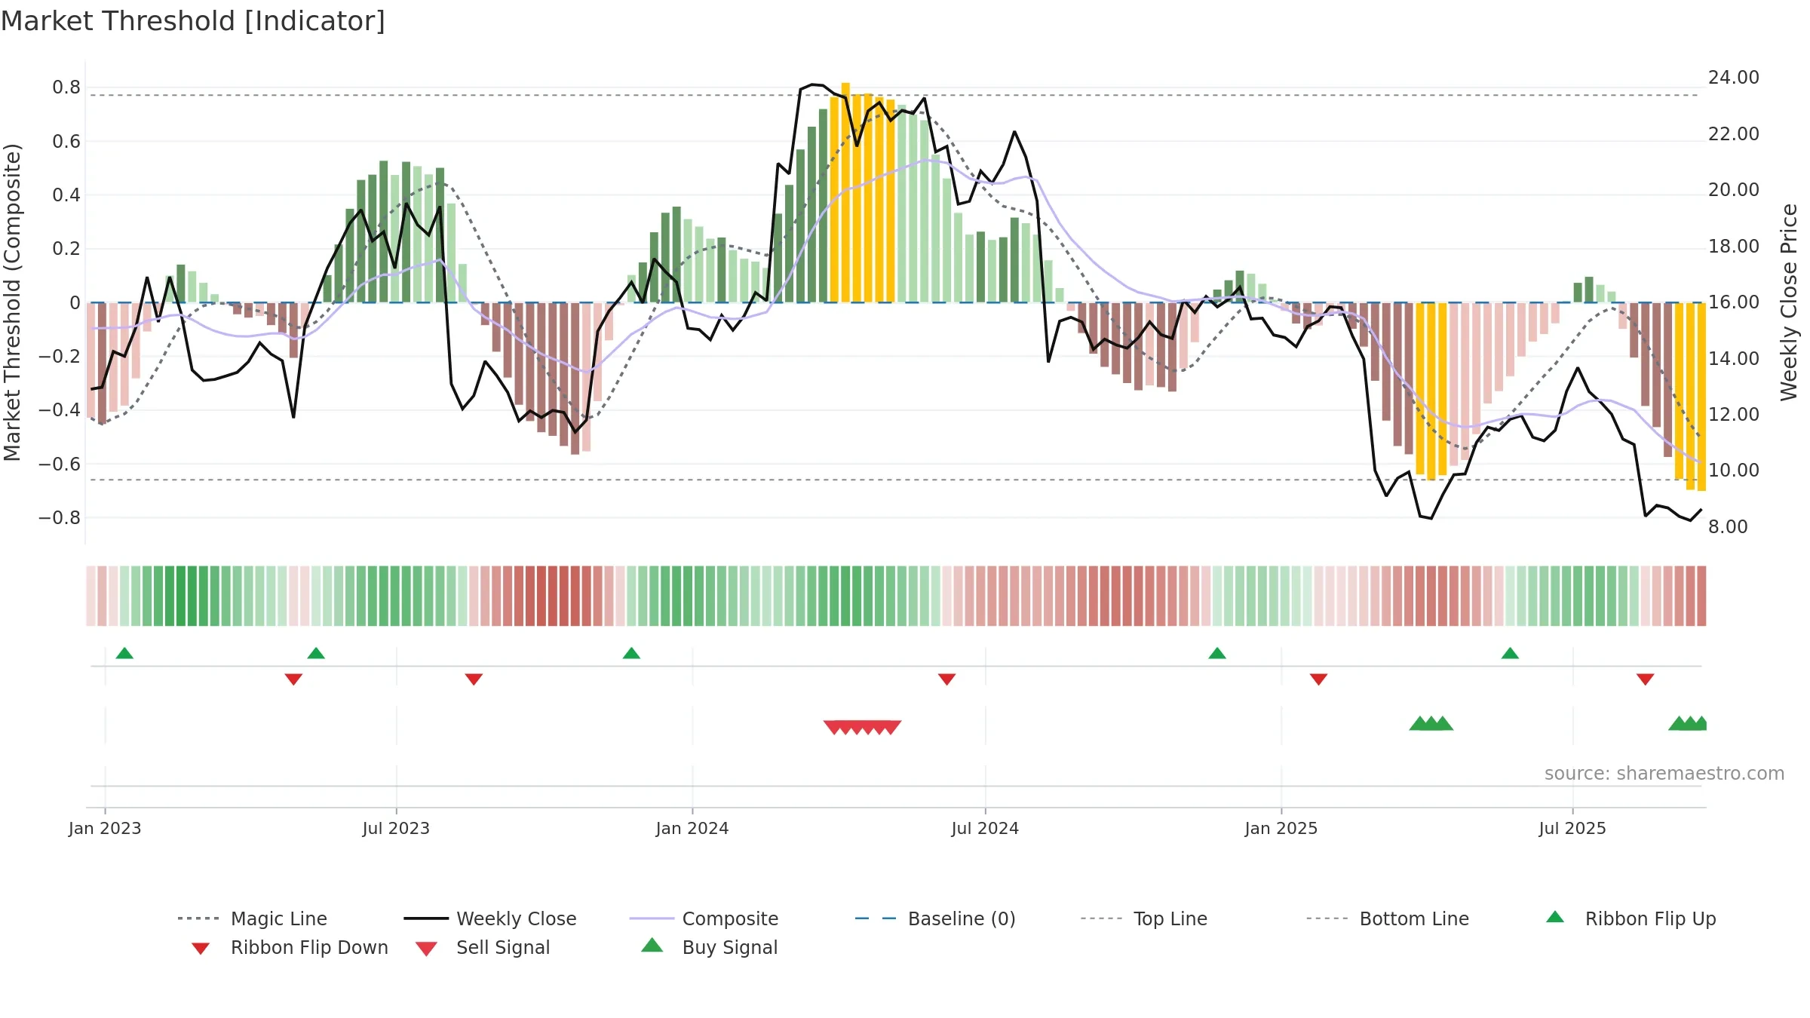The width and height of the screenshot is (1810, 1018).
Task: Toggle Baseline (0) legend entry
Action: pos(935,918)
